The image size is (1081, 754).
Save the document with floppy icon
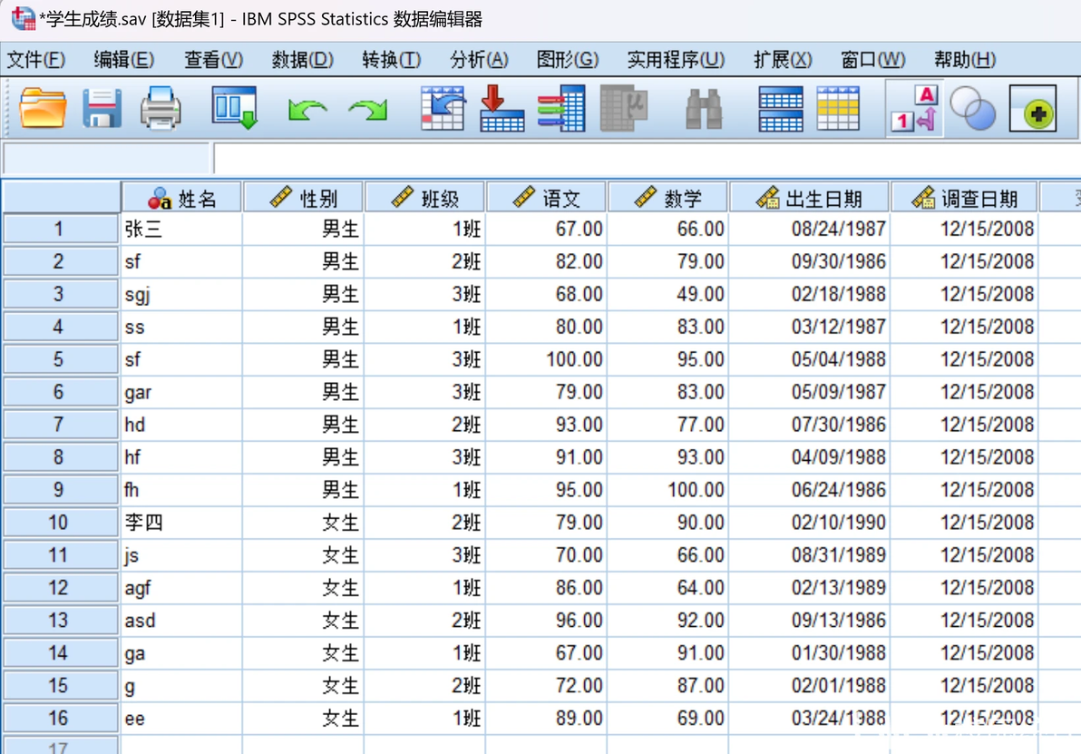coord(102,108)
